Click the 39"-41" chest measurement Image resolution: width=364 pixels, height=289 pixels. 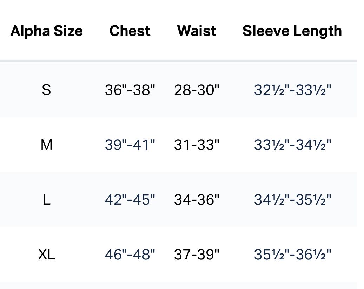(x=130, y=145)
